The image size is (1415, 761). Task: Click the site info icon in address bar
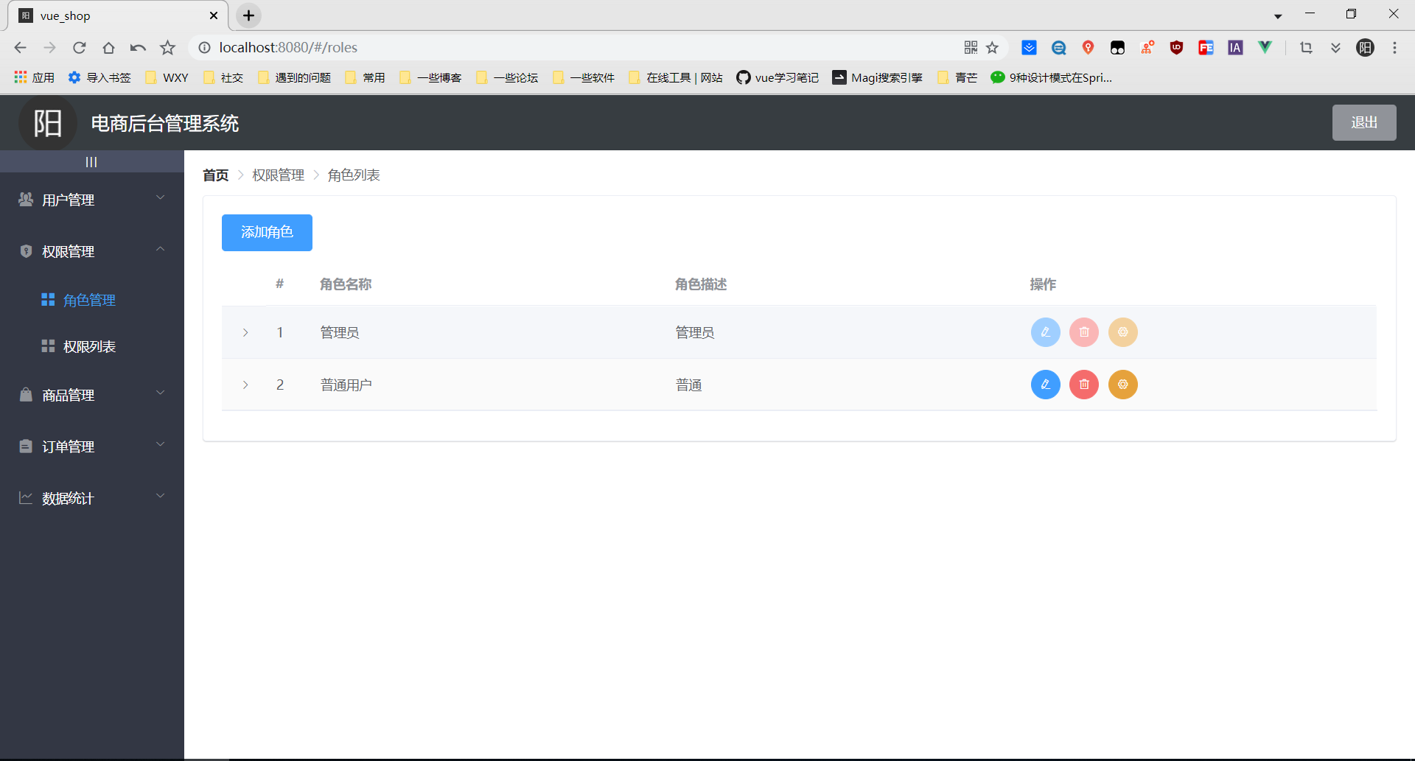pyautogui.click(x=204, y=48)
